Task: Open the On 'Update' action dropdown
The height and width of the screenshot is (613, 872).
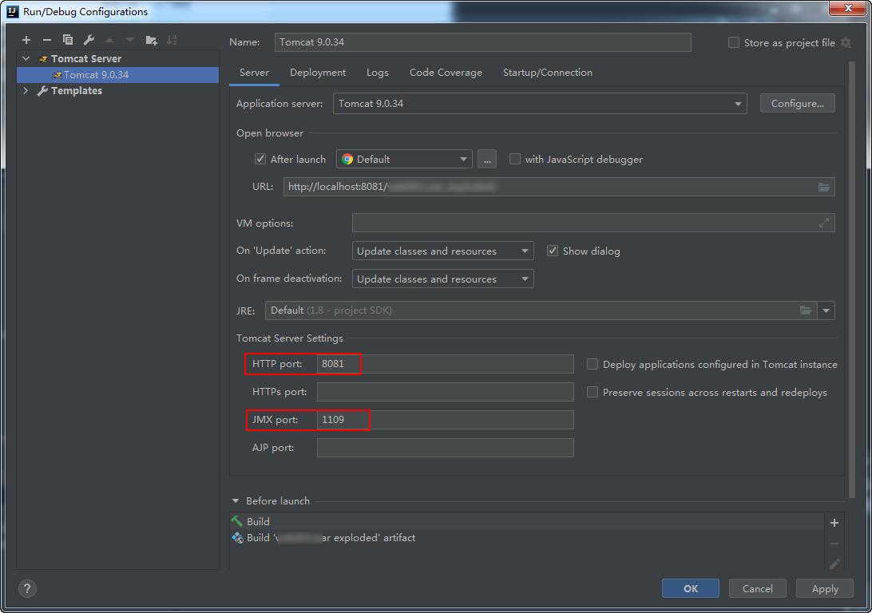Action: pyautogui.click(x=442, y=251)
